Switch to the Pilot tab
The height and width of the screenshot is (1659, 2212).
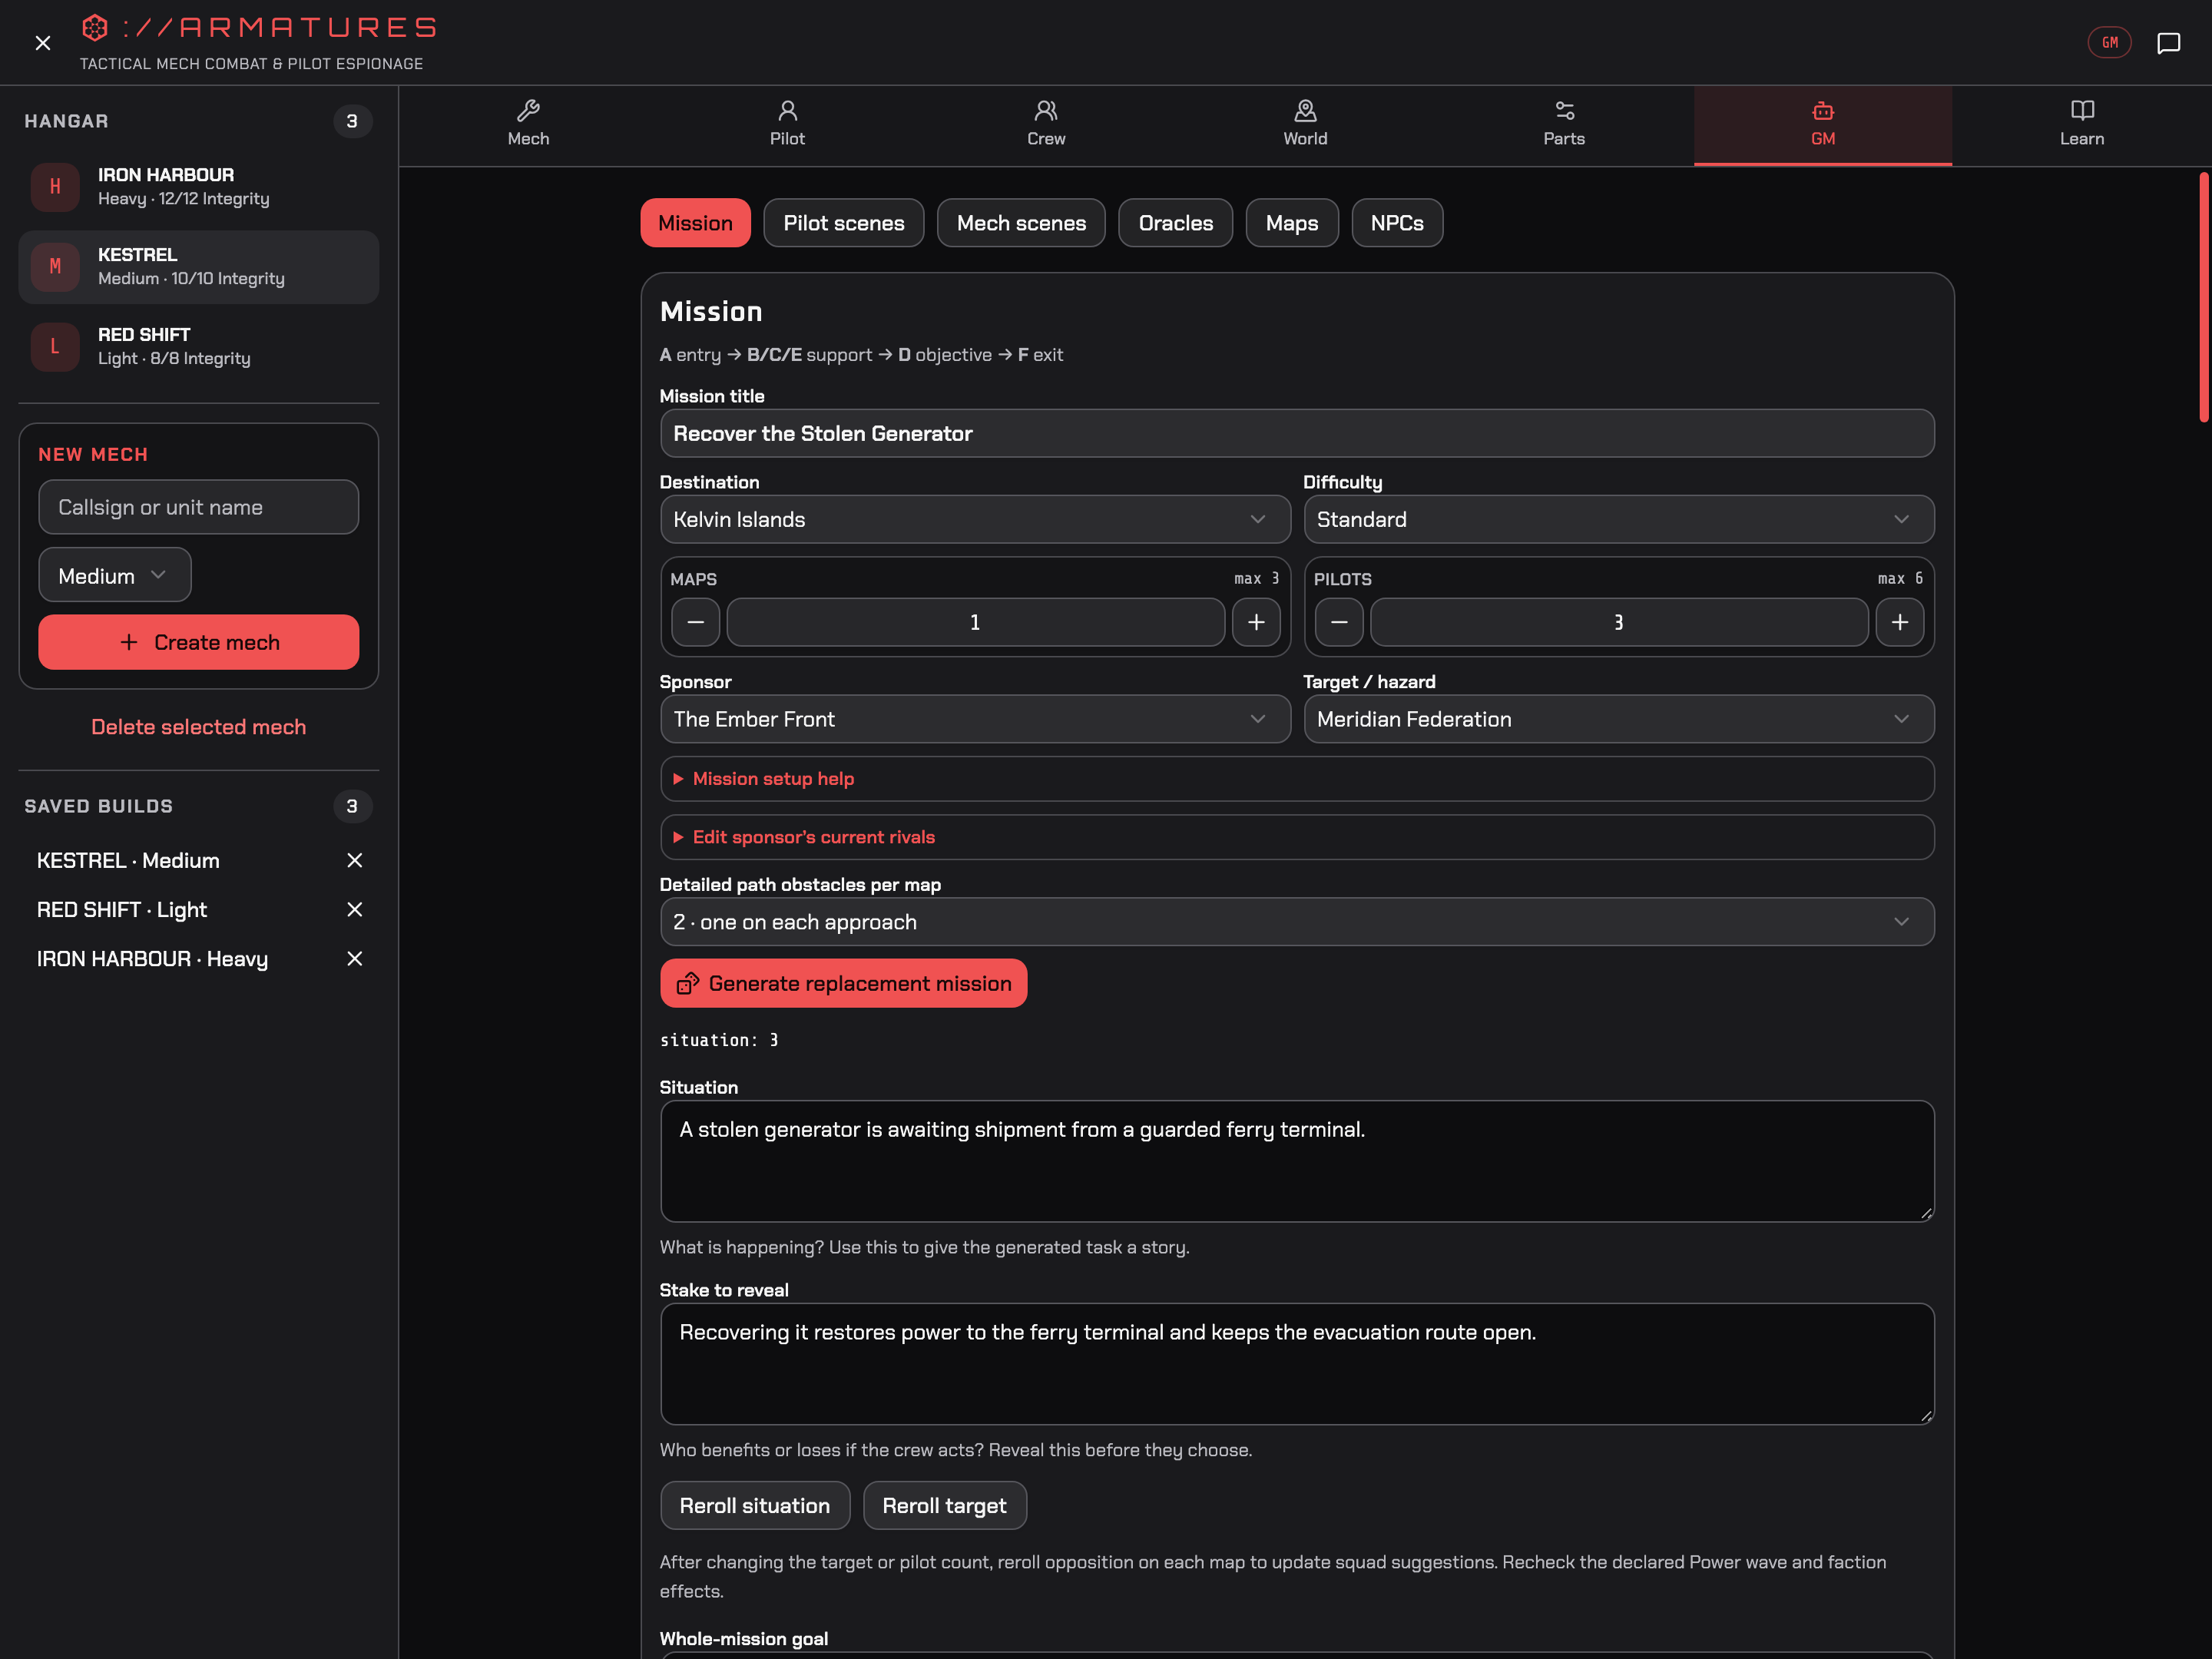(x=787, y=125)
